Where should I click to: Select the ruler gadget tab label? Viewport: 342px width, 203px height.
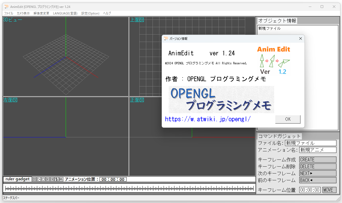[x=17, y=179]
